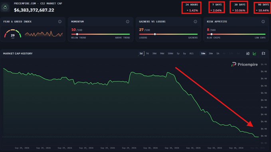Switch chart to candlestick view icon
Screen dimensions: 271x152
tap(248, 53)
